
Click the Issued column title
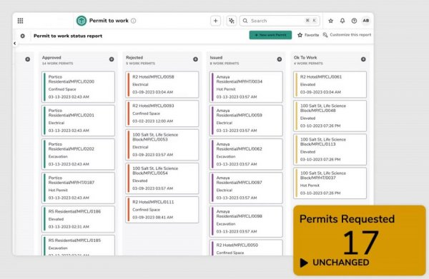tap(216, 58)
